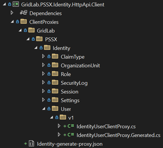Image resolution: width=163 pixels, height=148 pixels.
Task: Open IdentityUserClientProxy.Generated.cs file
Action: (x=118, y=136)
